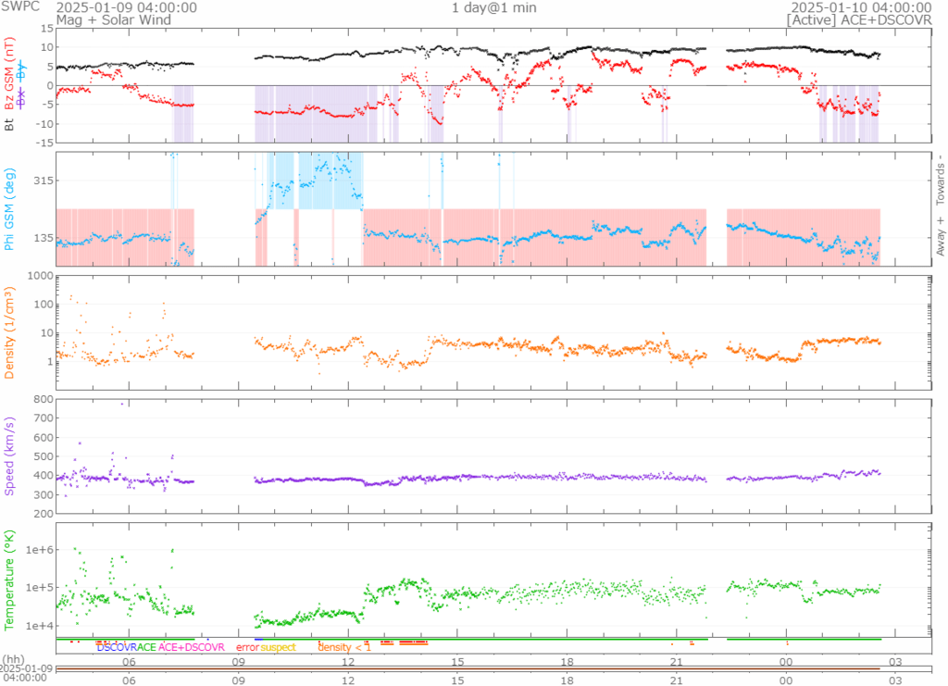Click the purple Speed (km/s) axis label
This screenshot has height=686, width=948.
[x=10, y=456]
